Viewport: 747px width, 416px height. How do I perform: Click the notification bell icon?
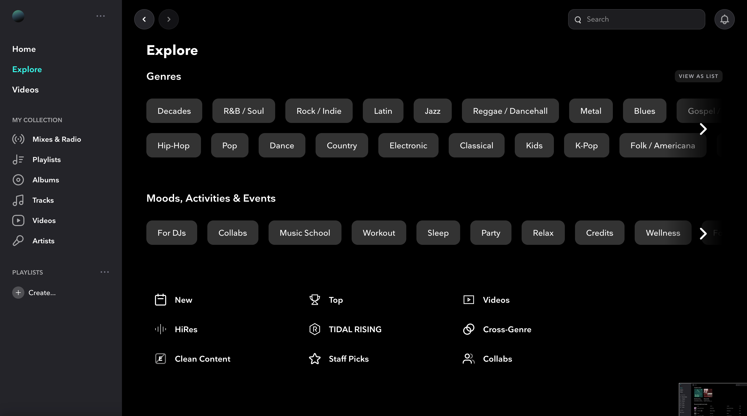724,19
